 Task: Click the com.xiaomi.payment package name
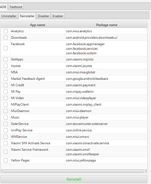[81, 85]
